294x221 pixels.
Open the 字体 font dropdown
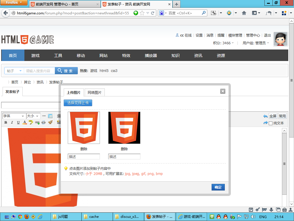14,116
